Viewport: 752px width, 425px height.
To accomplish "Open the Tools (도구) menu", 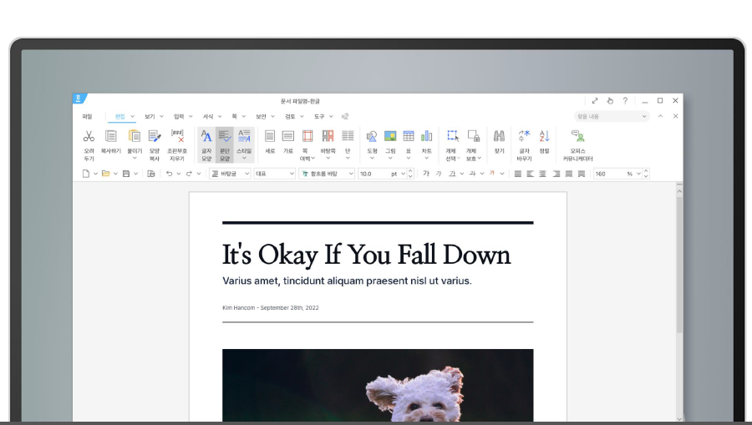I will [x=319, y=116].
